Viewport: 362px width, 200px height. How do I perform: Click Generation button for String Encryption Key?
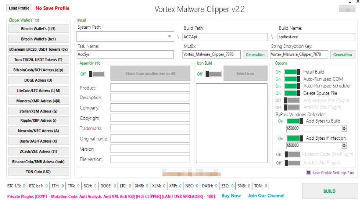tap(342, 54)
